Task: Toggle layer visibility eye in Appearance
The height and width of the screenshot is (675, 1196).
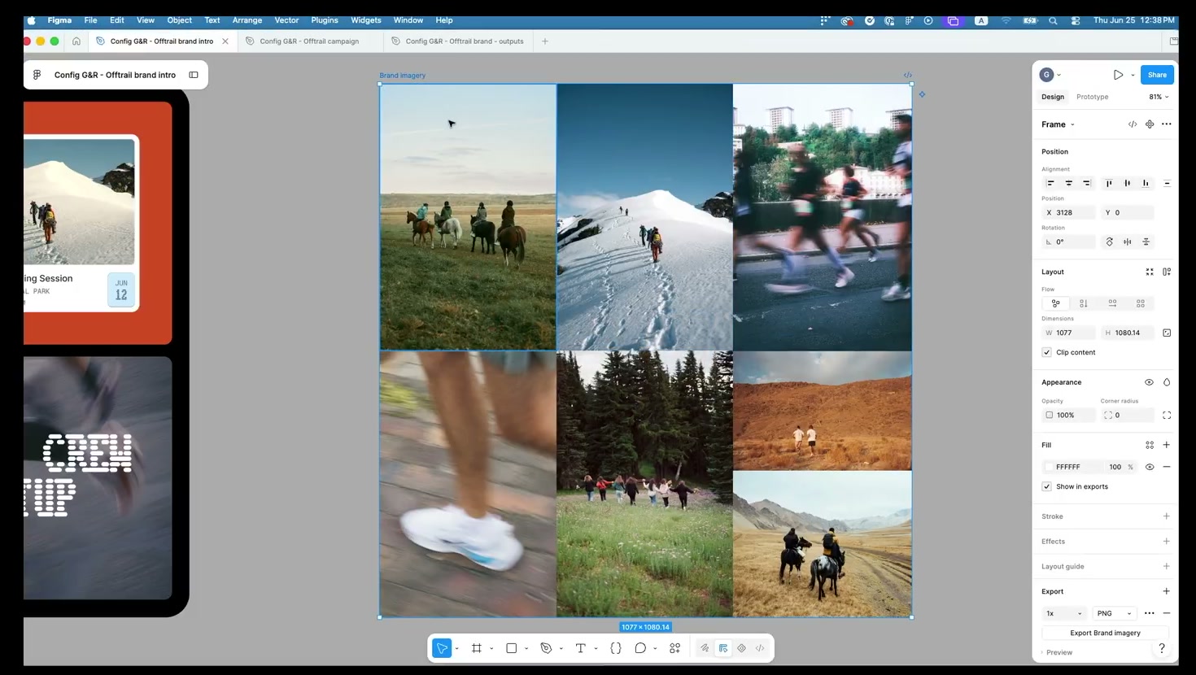Action: pyautogui.click(x=1149, y=382)
